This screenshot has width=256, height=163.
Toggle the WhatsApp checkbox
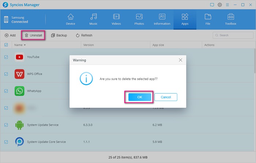[6, 91]
